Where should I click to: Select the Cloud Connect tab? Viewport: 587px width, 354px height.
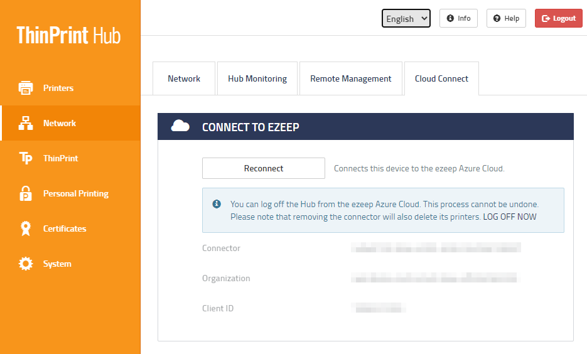[441, 78]
